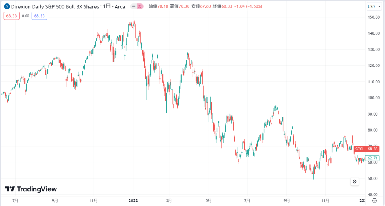Click the 140.00 price axis label
The image size is (385, 206).
pyautogui.click(x=374, y=33)
